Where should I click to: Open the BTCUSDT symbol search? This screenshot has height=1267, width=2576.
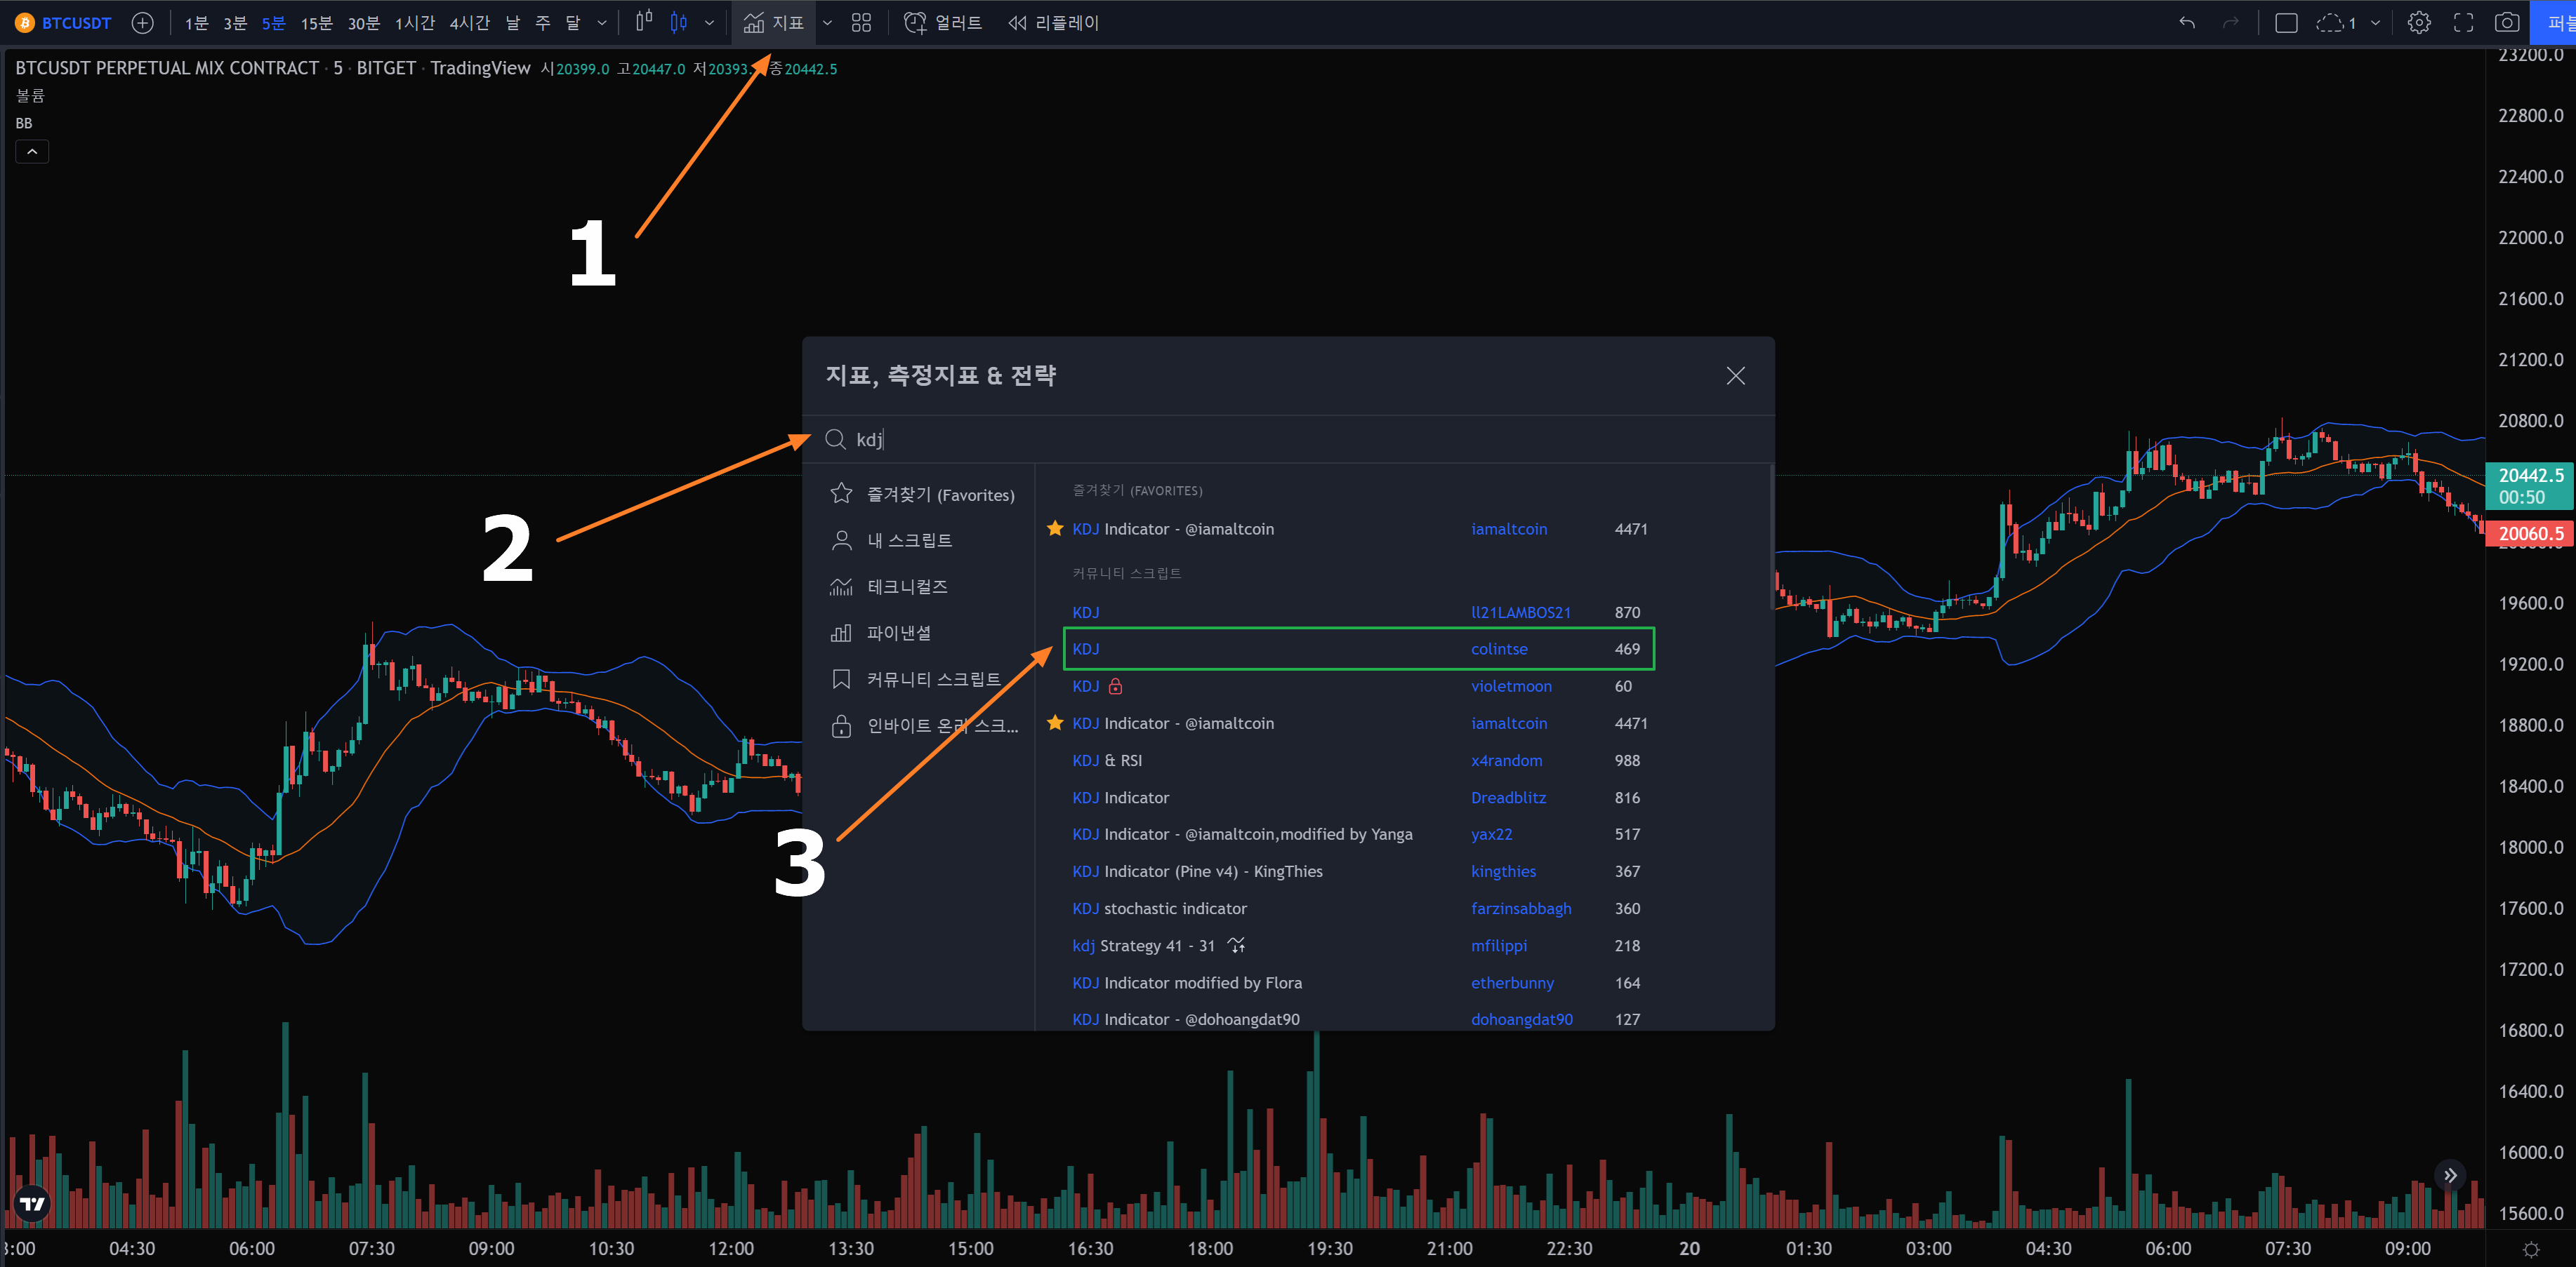(x=64, y=23)
